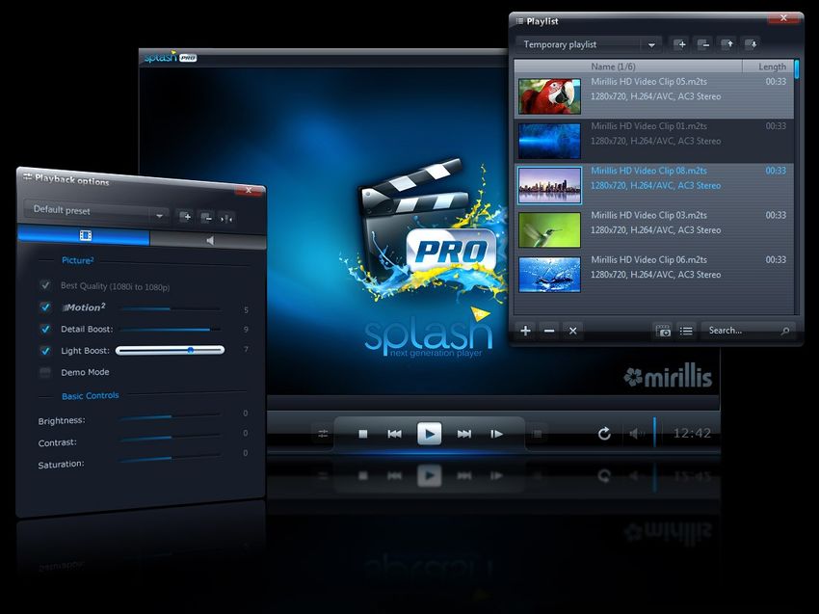Open the Default preset dropdown
Screen dimensions: 819x614
tap(96, 211)
